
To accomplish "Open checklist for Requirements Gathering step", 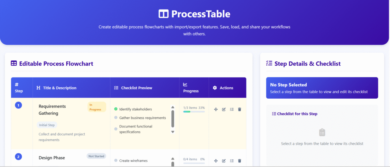I will tap(232, 109).
